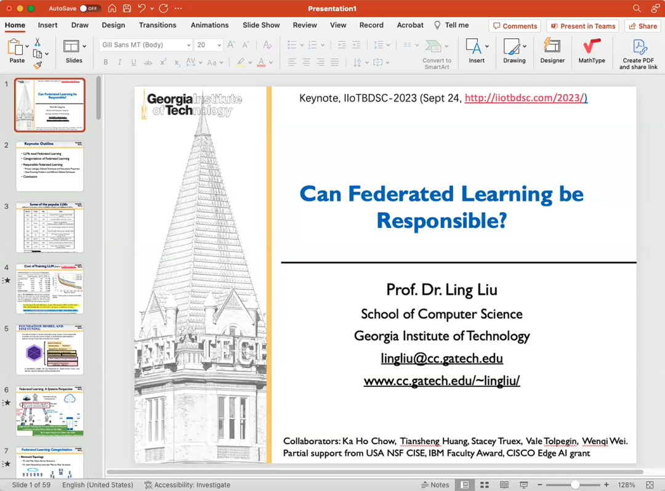The width and height of the screenshot is (665, 491).
Task: Undo the last action
Action: click(142, 8)
